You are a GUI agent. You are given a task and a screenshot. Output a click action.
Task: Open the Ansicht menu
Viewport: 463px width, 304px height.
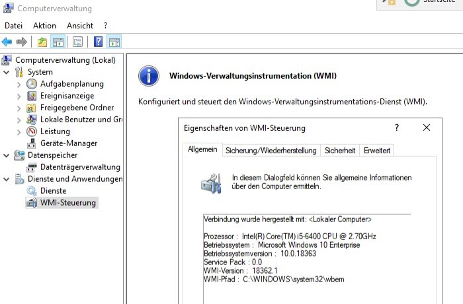[80, 26]
